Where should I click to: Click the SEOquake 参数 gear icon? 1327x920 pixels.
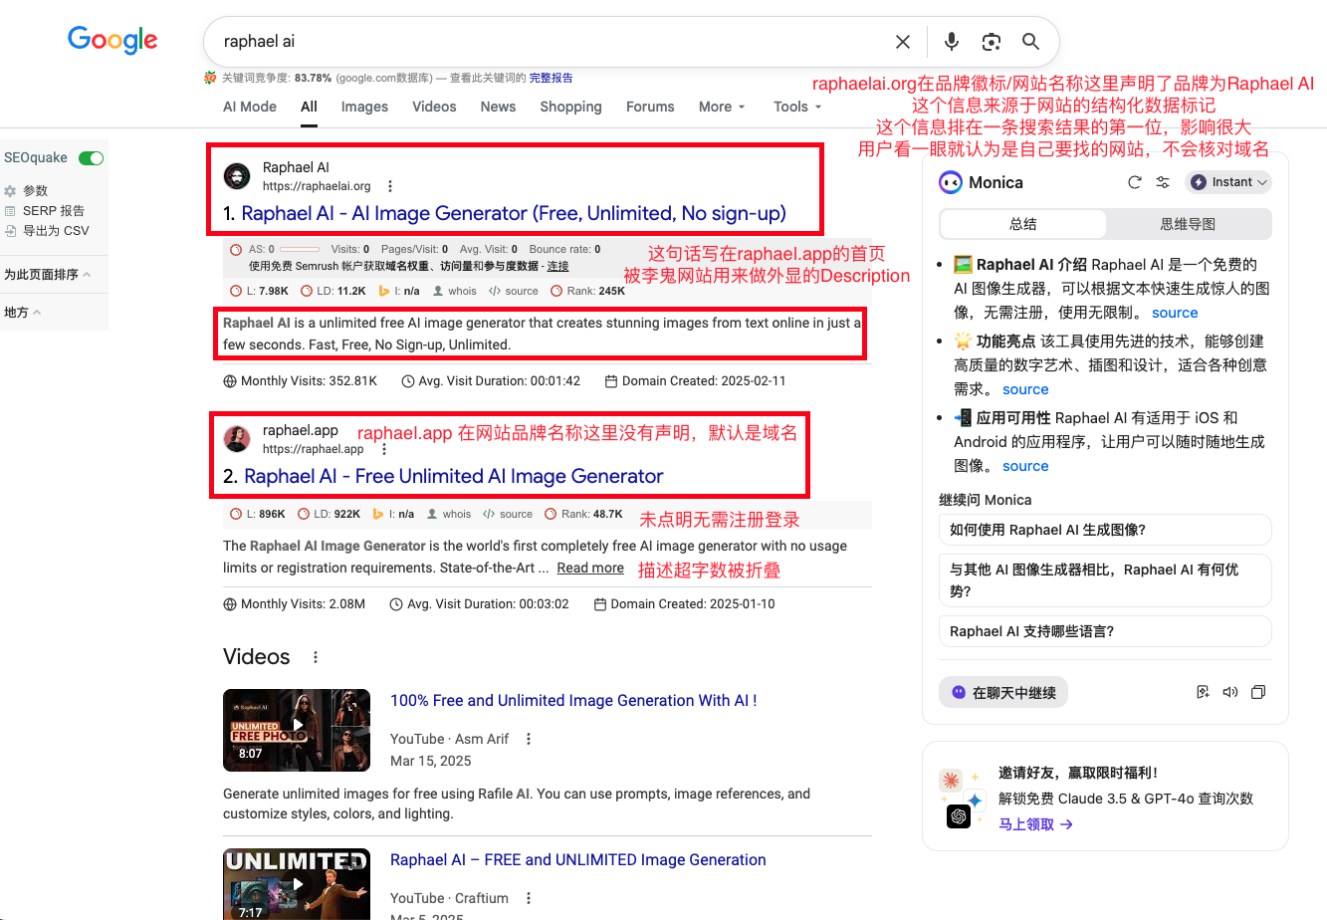pos(11,190)
